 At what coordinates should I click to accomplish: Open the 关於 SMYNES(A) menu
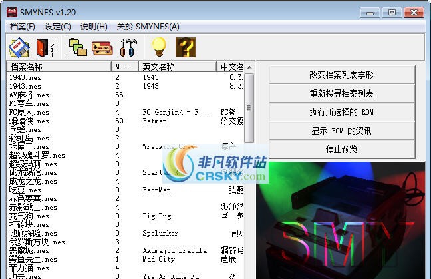148,27
